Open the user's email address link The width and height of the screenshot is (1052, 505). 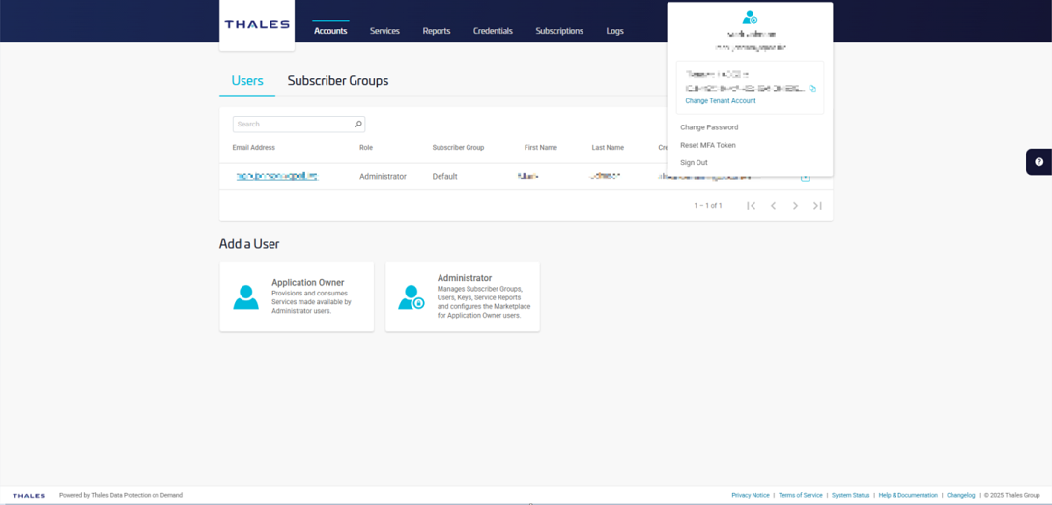pyautogui.click(x=276, y=177)
